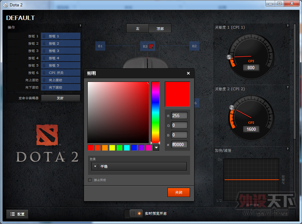This screenshot has height=224, width=302.
Task: Click the help icon in the 操作 panel
Action: 80,26
